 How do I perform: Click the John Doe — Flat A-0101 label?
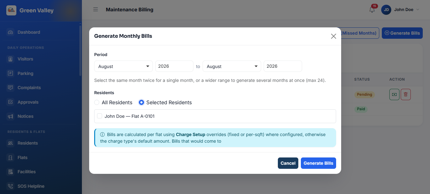click(x=129, y=116)
